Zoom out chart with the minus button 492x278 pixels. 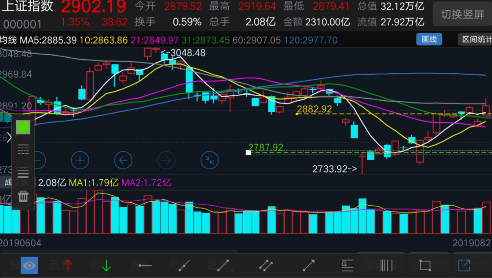[38, 160]
